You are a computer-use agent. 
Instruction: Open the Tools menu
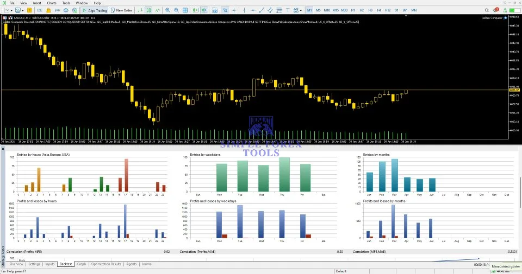(x=66, y=3)
